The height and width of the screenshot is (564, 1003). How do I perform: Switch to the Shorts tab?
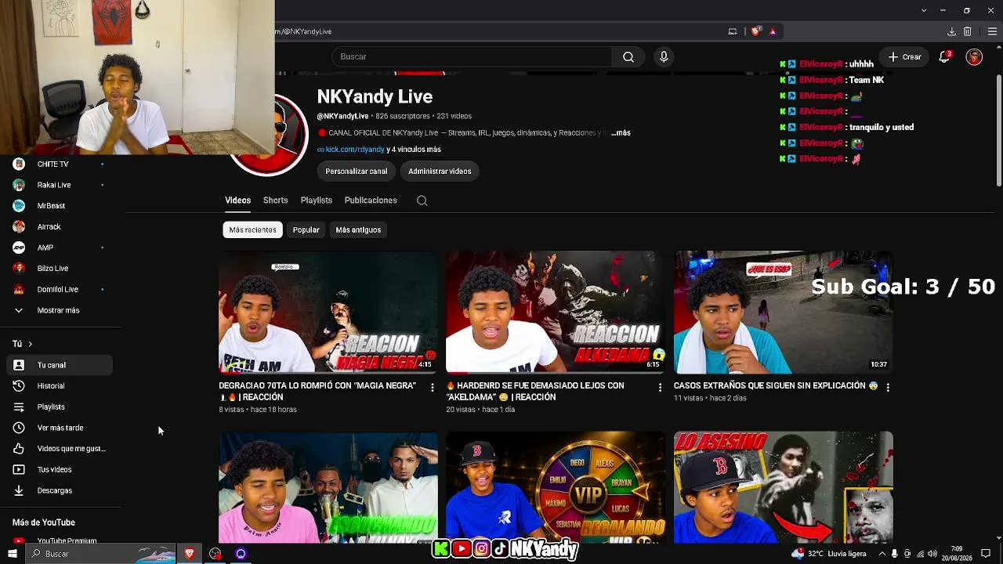tap(275, 201)
